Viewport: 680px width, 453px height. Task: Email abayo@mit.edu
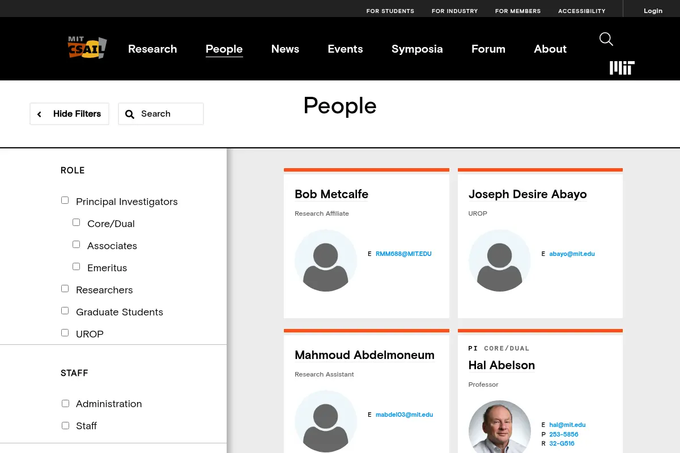pyautogui.click(x=572, y=254)
